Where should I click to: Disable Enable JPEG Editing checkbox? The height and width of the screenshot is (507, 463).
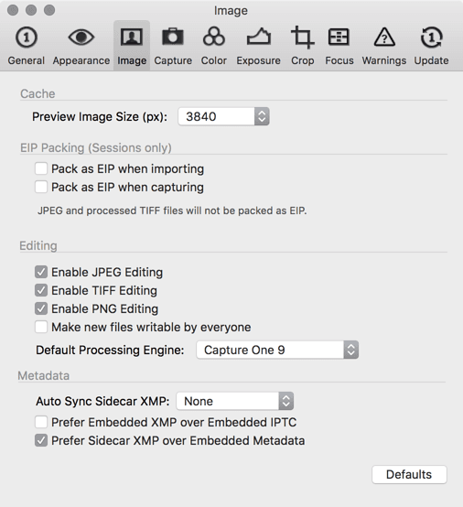[x=41, y=272]
